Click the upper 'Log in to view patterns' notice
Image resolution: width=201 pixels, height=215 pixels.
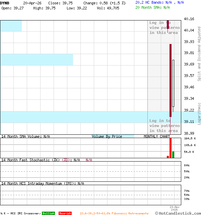pyautogui.click(x=164, y=28)
